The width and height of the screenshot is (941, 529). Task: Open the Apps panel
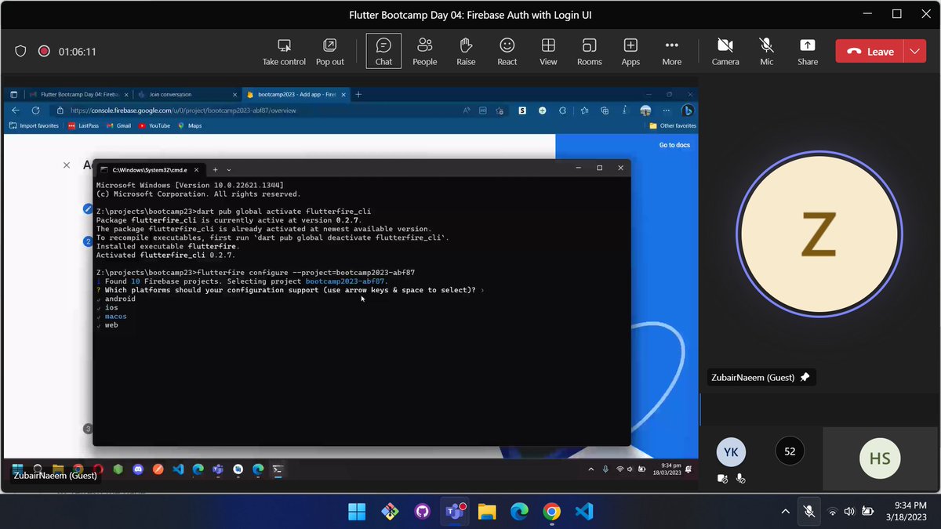pos(630,52)
